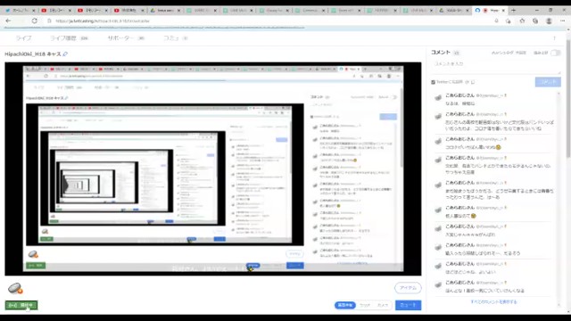Screen dimensions: 571x321
Task: Click the first commenter's avatar icon
Action: pos(438,97)
